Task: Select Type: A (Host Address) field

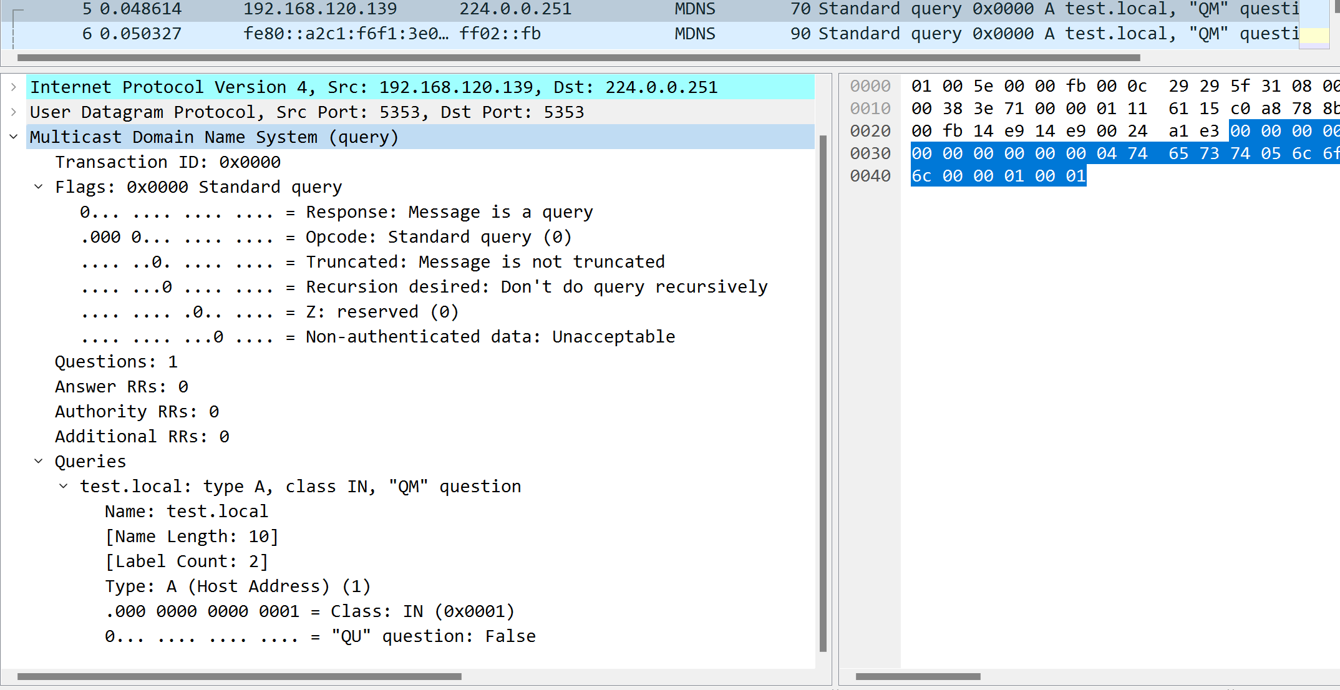Action: tap(238, 586)
